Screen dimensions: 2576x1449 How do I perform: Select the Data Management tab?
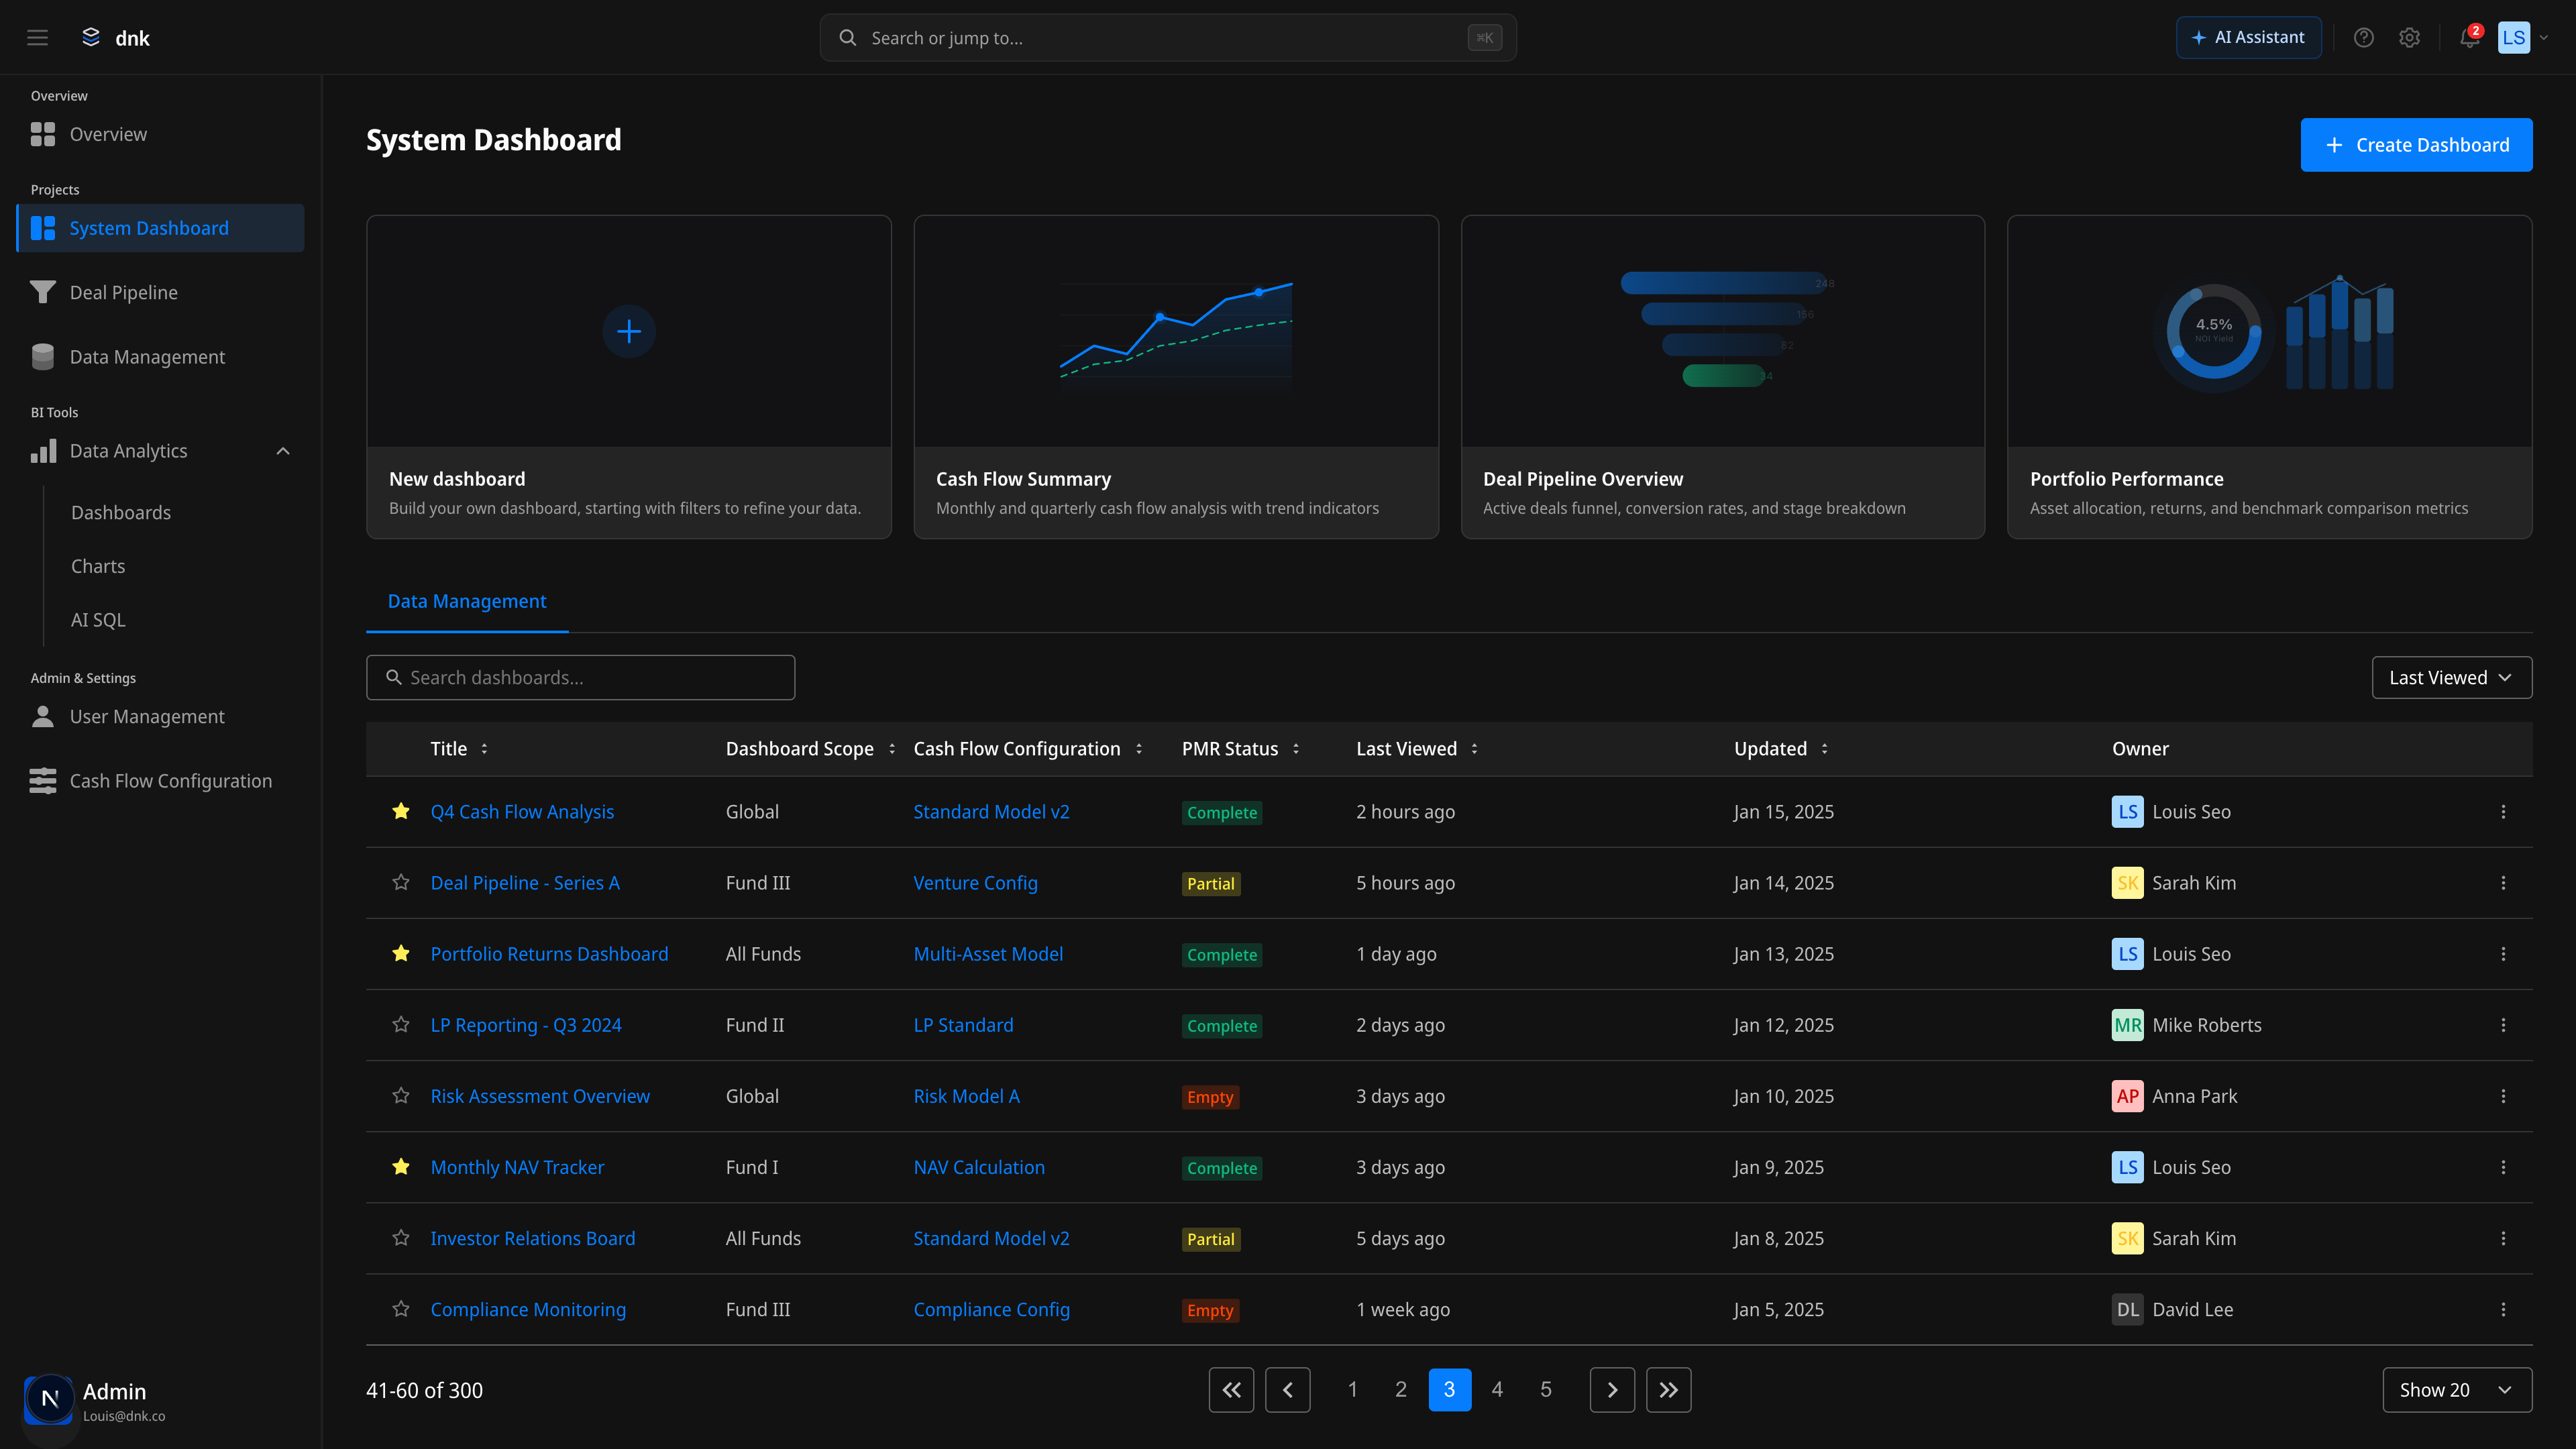point(467,601)
